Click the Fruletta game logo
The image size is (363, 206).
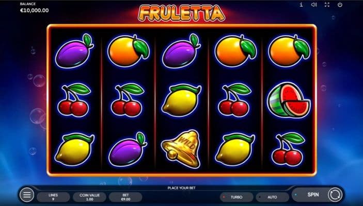pos(181,13)
